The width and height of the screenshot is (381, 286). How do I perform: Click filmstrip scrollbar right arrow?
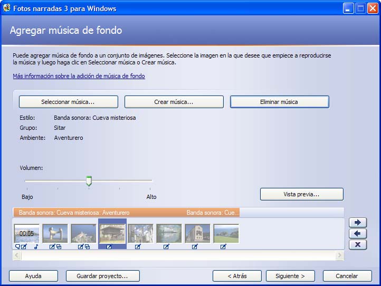[339, 255]
